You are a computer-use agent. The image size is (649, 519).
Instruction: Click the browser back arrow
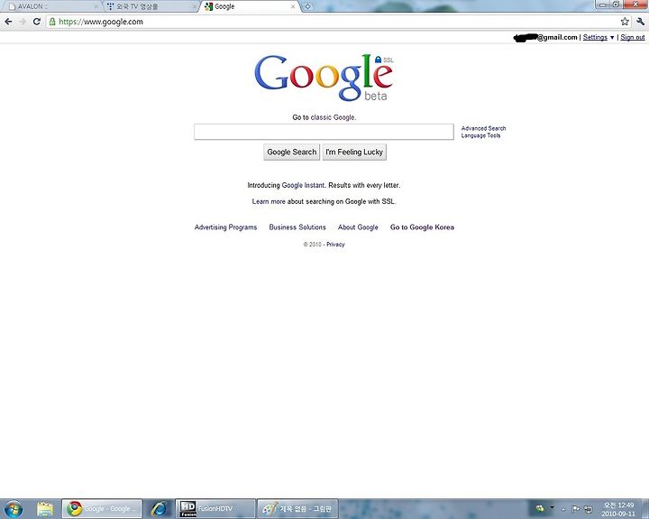(8, 22)
